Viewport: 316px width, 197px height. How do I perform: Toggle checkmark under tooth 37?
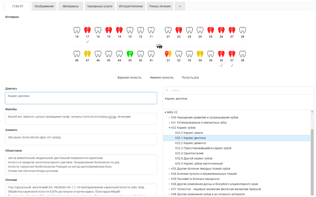click(232, 65)
